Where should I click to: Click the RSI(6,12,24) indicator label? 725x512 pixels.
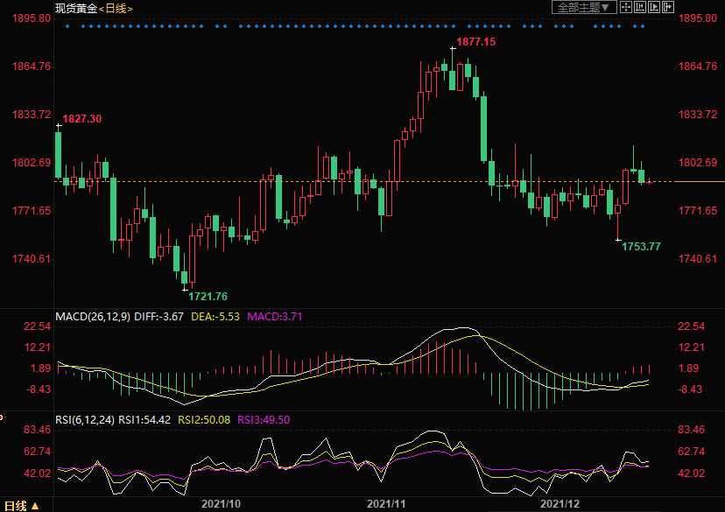point(83,419)
